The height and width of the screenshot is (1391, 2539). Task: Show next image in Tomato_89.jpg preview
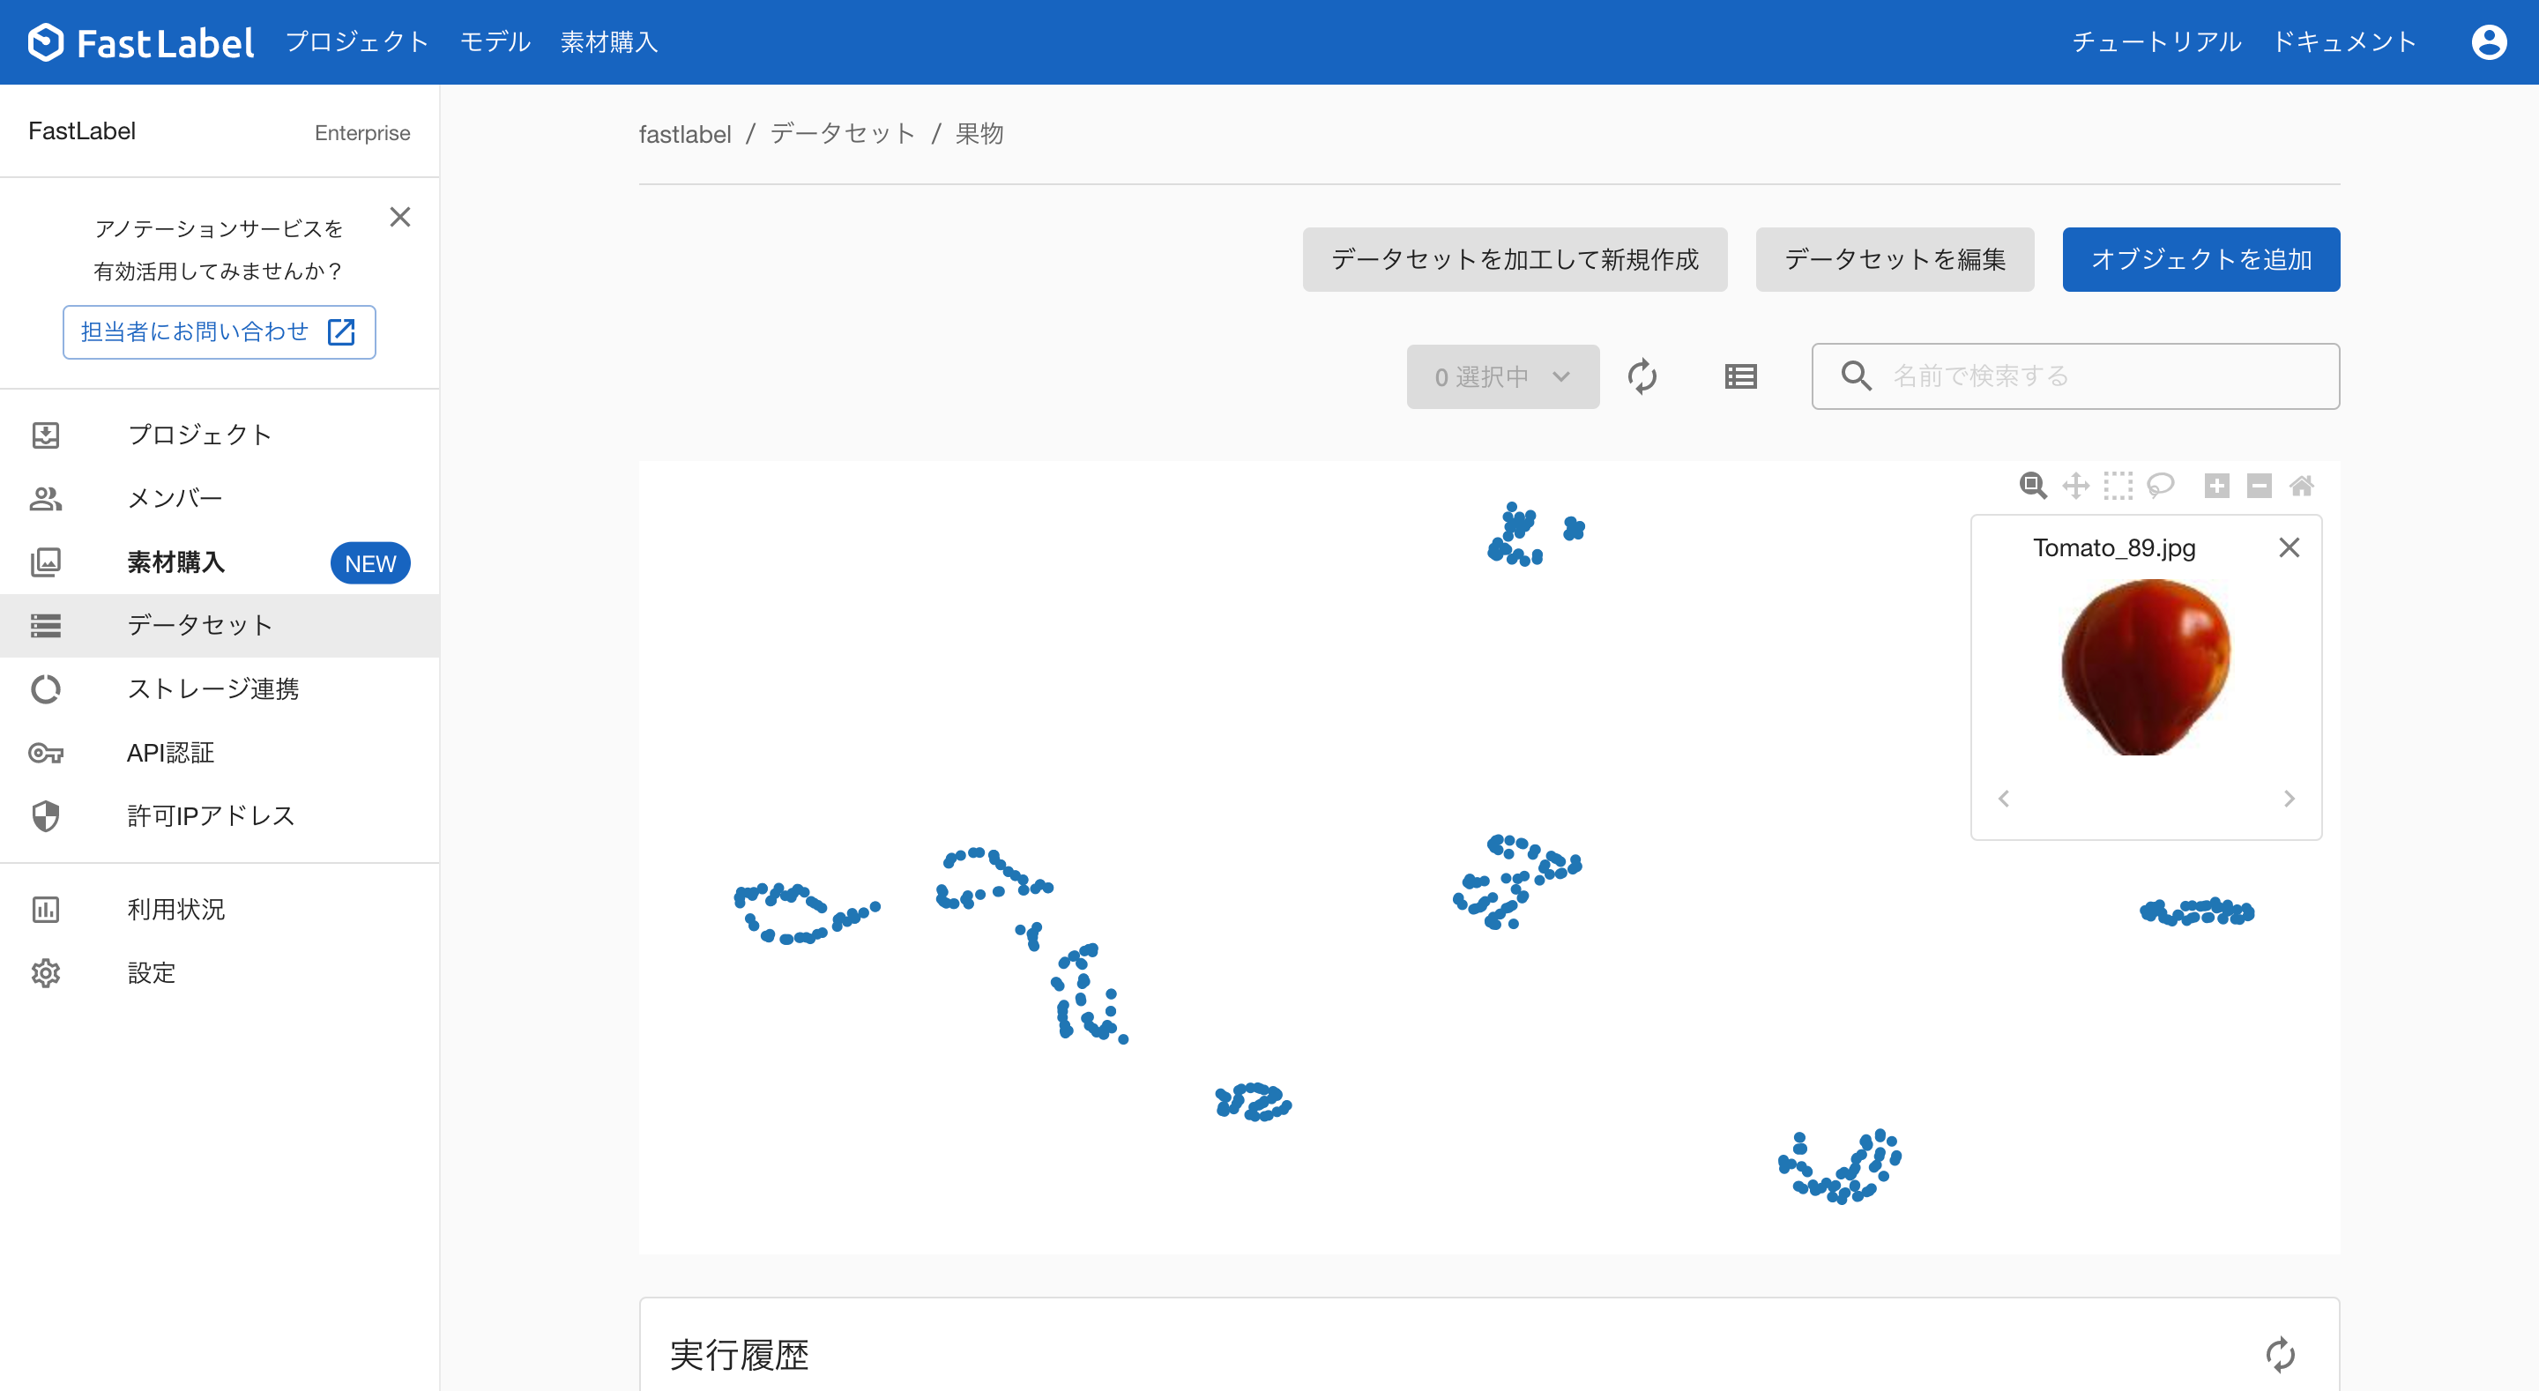pos(2289,799)
